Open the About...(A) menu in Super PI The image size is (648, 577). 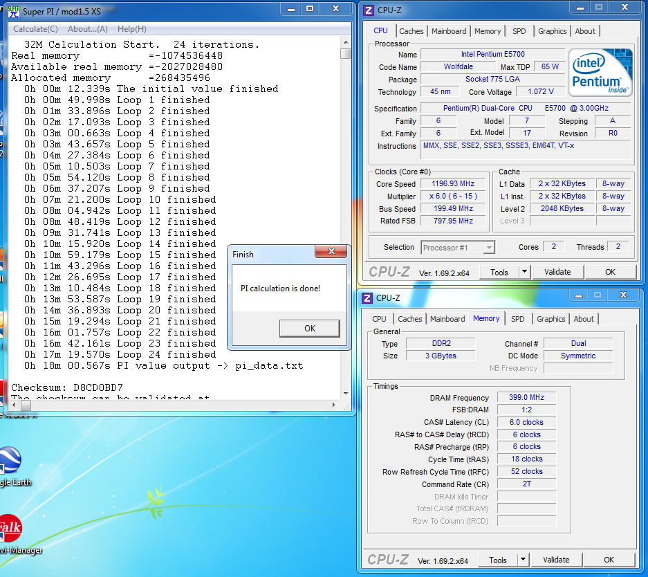pos(88,29)
